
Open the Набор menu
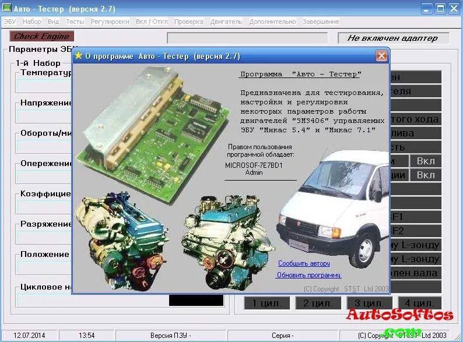(32, 22)
